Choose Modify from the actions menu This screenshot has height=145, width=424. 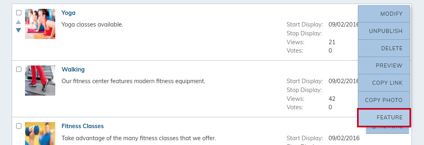(384, 14)
